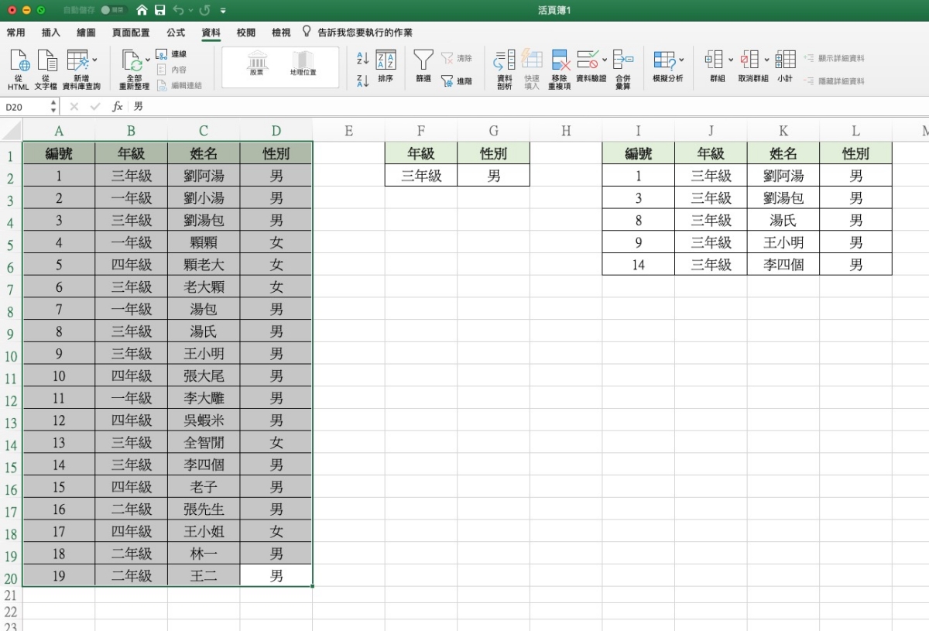Screen dimensions: 929x631
Task: Open the Undo history dropdown arrow
Action: pos(190,11)
